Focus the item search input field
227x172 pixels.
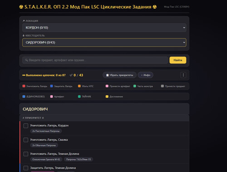click(x=95, y=60)
